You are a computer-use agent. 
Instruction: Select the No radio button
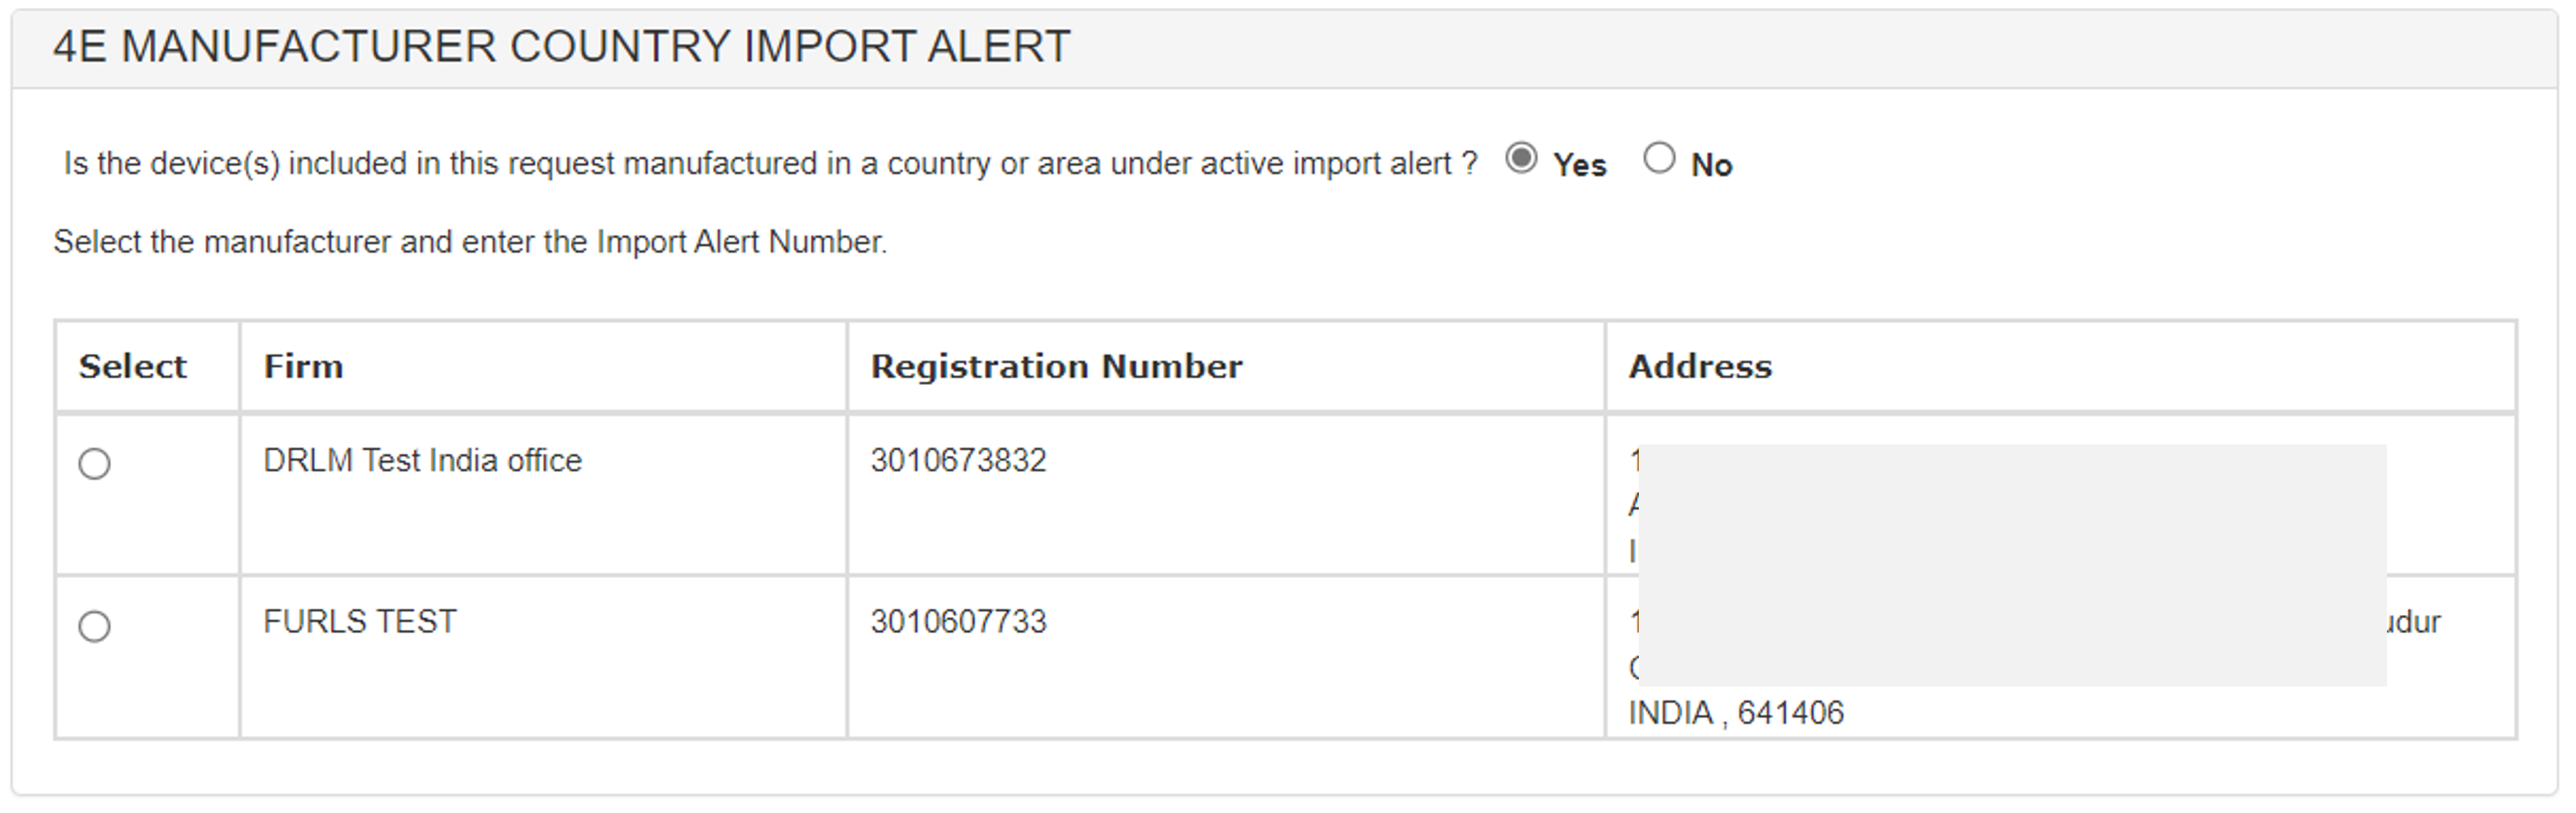pos(1659,159)
